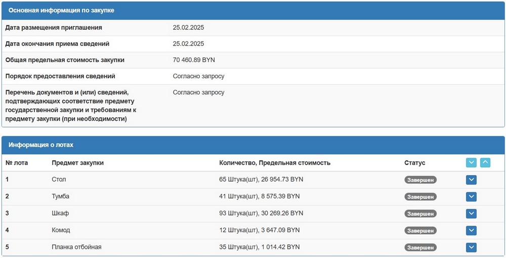Open the chevron for lot 3 Шкаф

(x=471, y=214)
